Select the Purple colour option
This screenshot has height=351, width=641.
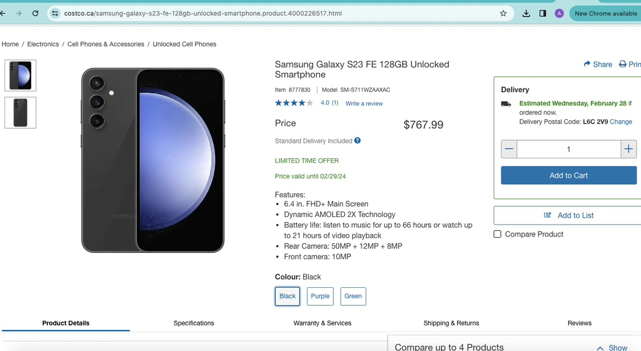(320, 296)
